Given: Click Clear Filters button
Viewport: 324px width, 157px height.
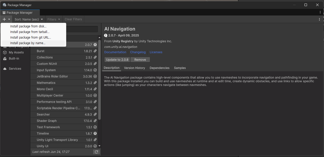Looking at the screenshot, I should pyautogui.click(x=73, y=19).
